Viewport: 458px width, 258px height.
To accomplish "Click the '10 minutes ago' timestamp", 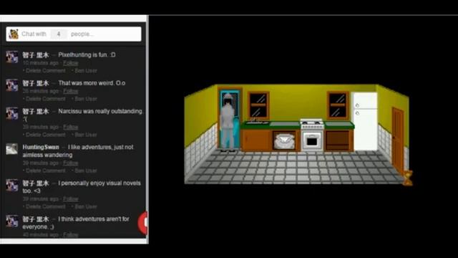I will click(x=40, y=63).
